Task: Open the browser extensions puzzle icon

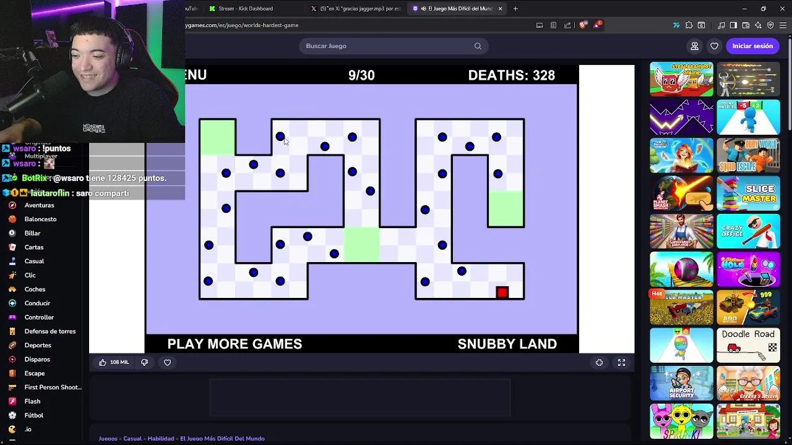Action: (x=689, y=25)
